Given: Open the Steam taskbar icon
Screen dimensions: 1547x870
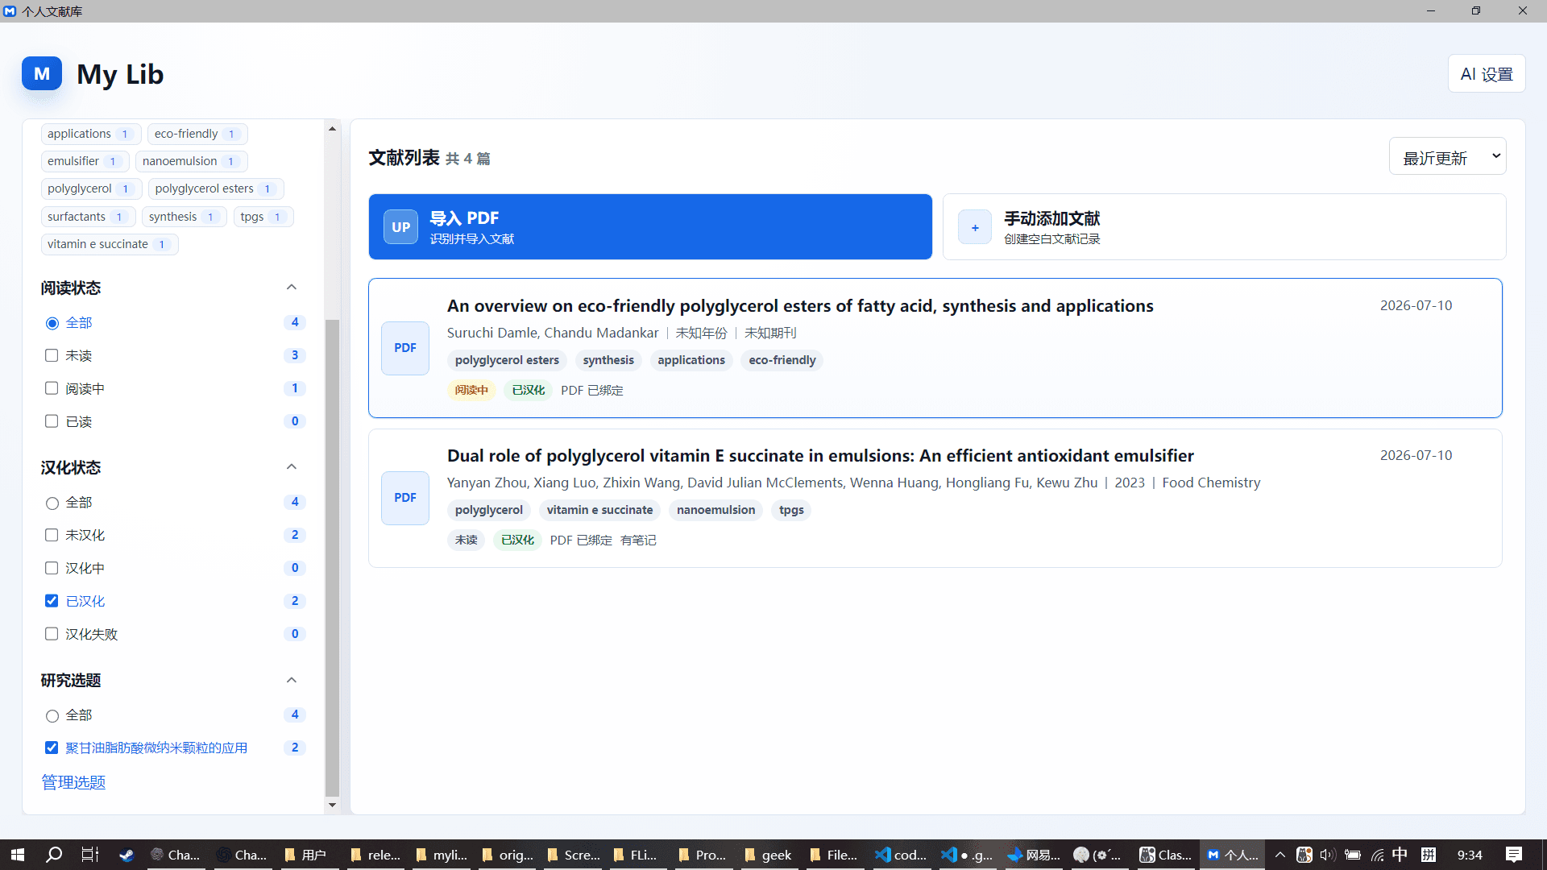Looking at the screenshot, I should 126,855.
